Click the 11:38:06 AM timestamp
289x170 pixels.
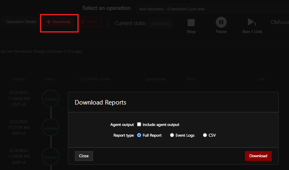(19, 156)
